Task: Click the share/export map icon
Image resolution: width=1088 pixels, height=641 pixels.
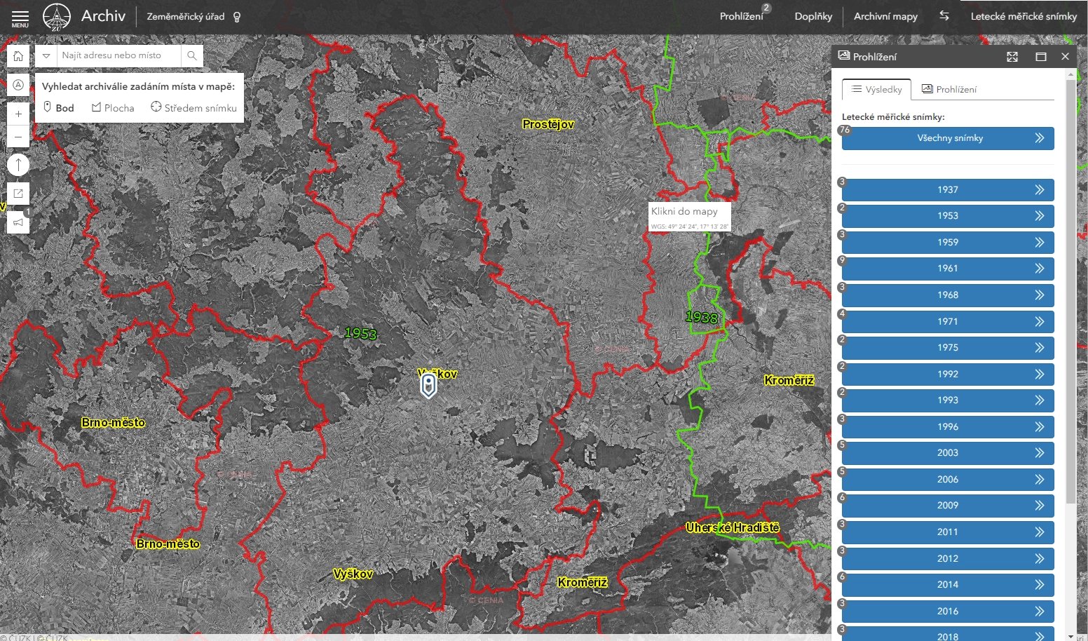Action: point(18,194)
